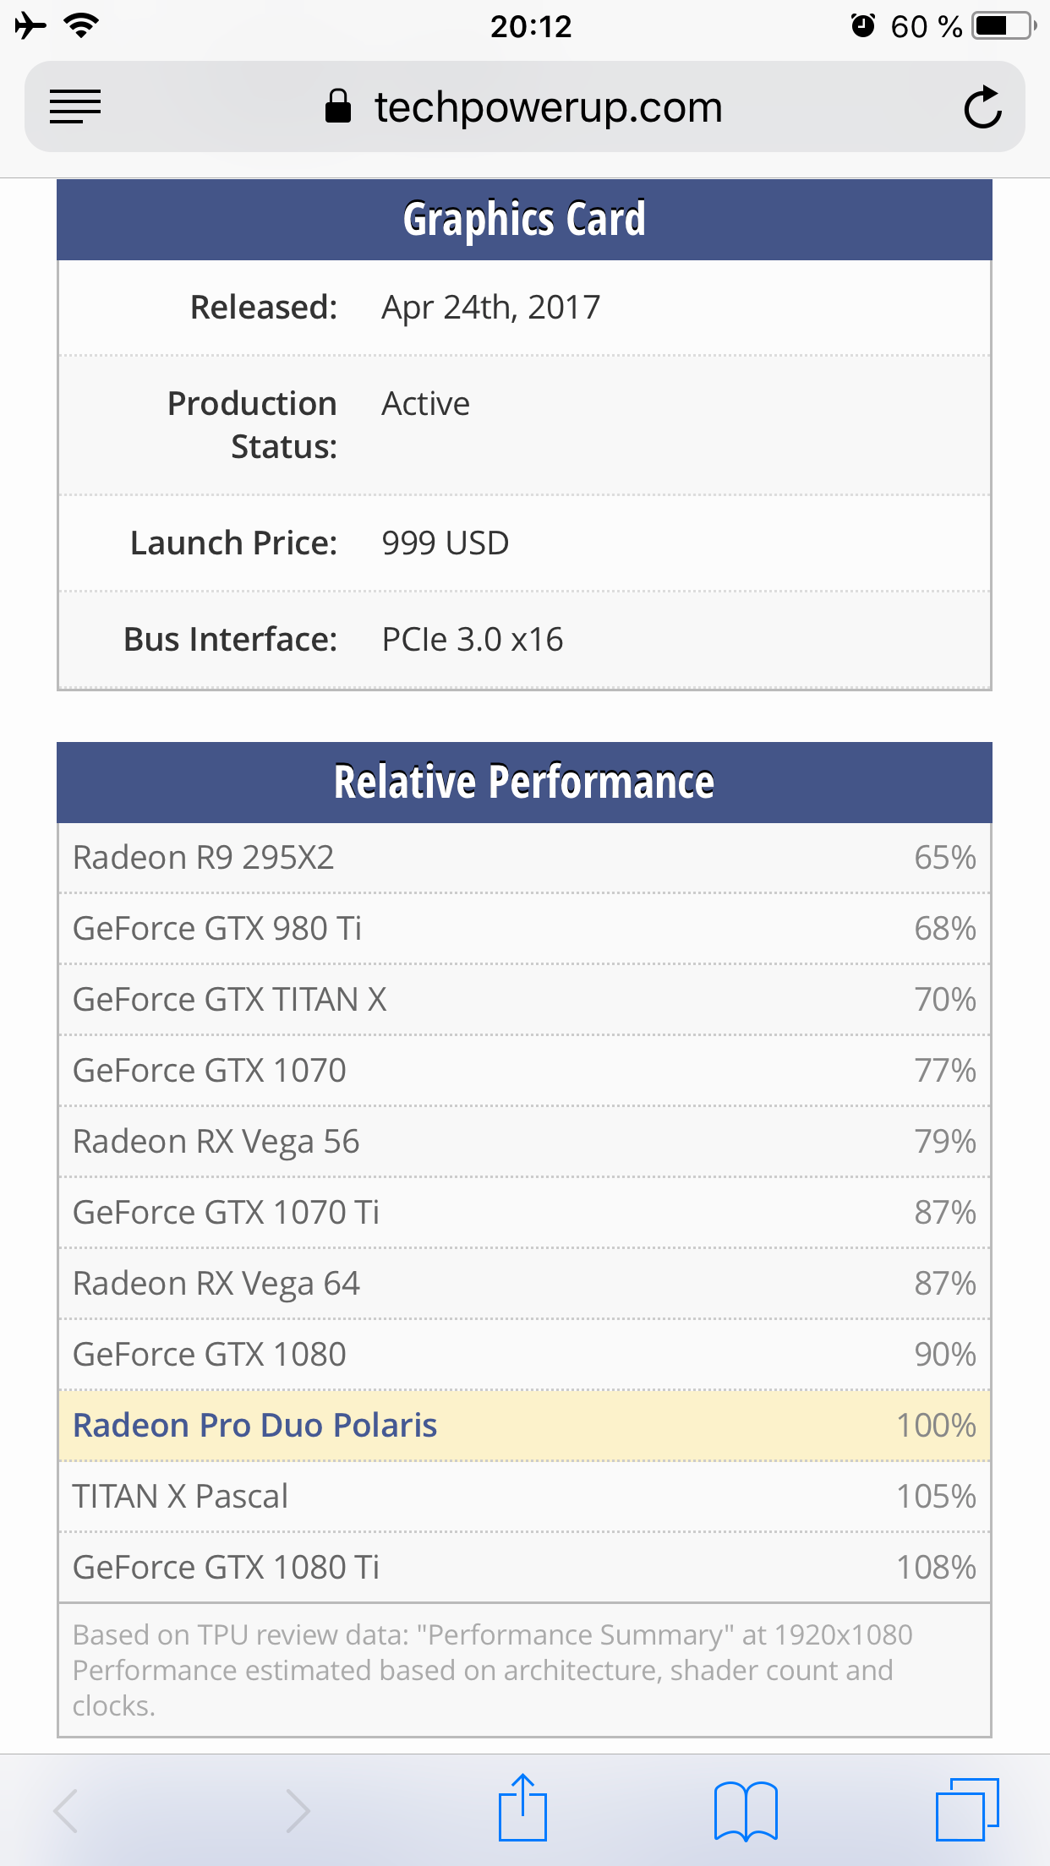The image size is (1050, 1866).
Task: Reload the techpowerup page
Action: 982,107
